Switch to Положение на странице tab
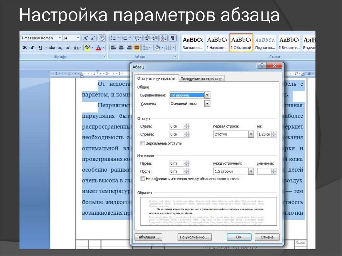Viewport: 342px width, 256px height. tap(201, 79)
